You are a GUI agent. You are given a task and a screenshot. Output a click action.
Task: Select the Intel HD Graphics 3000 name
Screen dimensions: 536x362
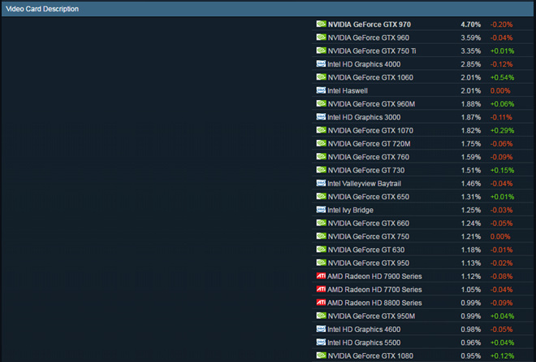[x=364, y=117]
